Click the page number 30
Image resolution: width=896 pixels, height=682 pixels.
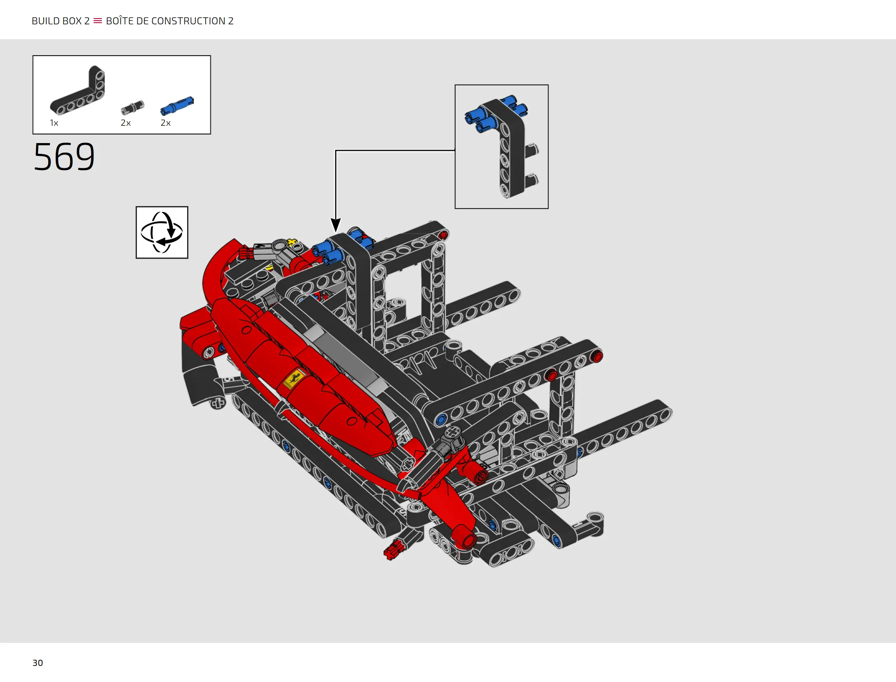pyautogui.click(x=38, y=663)
